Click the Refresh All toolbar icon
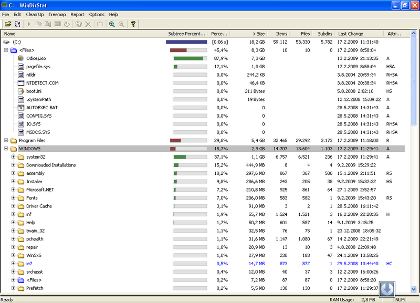Viewport: 420px width, 303px height. click(17, 24)
